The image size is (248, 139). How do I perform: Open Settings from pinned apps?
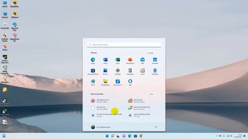click(x=118, y=71)
